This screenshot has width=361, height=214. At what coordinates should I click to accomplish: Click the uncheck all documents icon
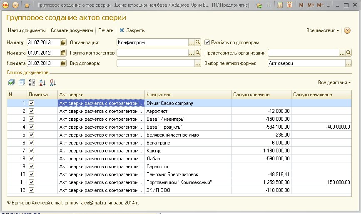pos(22,82)
